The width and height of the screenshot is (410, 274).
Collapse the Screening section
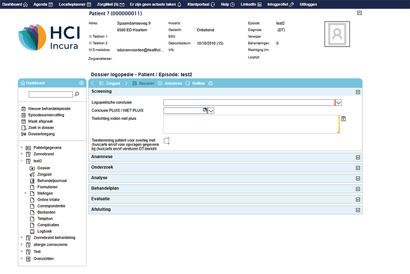click(x=358, y=92)
